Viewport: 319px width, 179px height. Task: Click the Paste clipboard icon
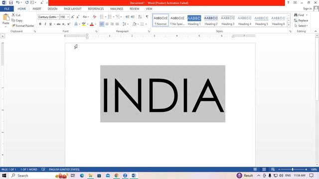point(6,17)
